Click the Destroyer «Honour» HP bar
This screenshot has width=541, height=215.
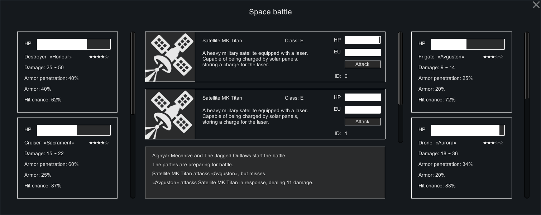(73, 44)
